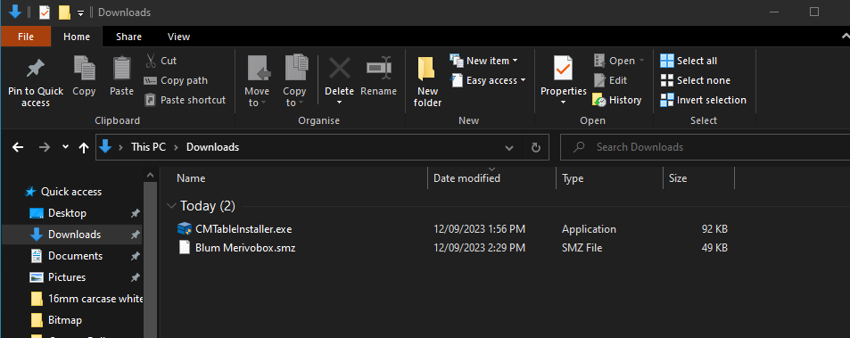The height and width of the screenshot is (338, 850).
Task: Click the Search Downloads input field
Action: pyautogui.click(x=705, y=147)
